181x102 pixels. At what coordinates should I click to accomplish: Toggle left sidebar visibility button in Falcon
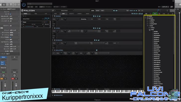point(114,11)
